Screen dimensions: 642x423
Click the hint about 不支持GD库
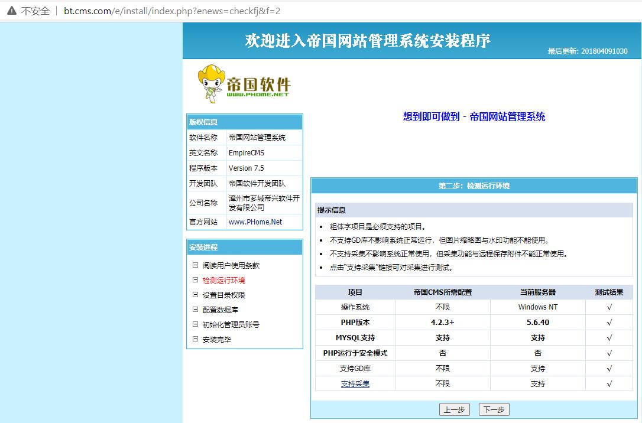click(x=439, y=240)
